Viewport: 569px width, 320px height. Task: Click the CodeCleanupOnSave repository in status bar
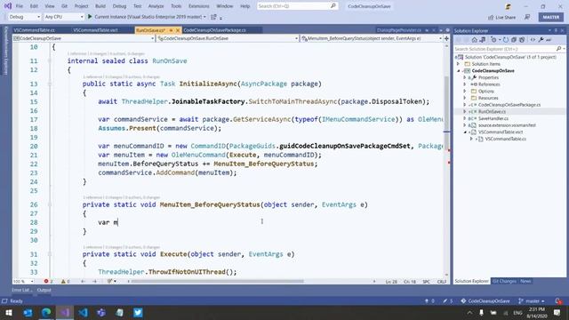485,301
